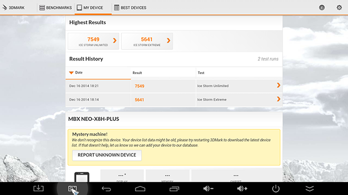Open the Best Devices tab
The image size is (348, 195).
click(130, 7)
